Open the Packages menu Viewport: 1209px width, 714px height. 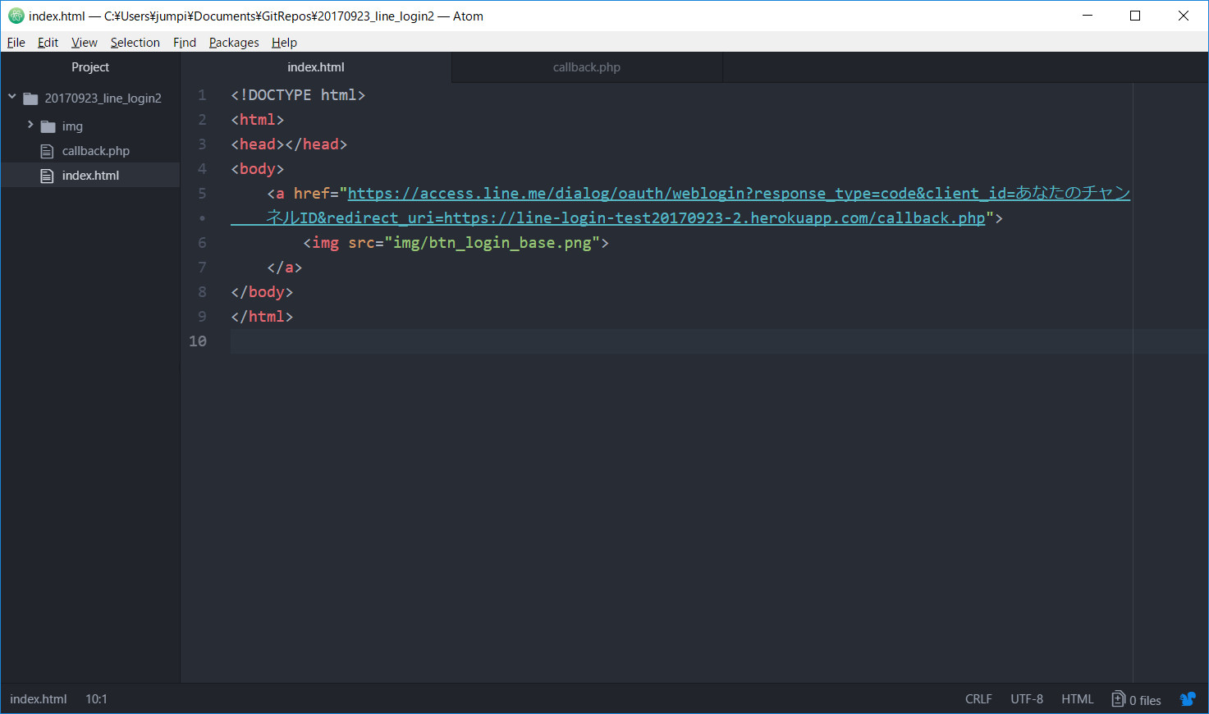(x=234, y=43)
